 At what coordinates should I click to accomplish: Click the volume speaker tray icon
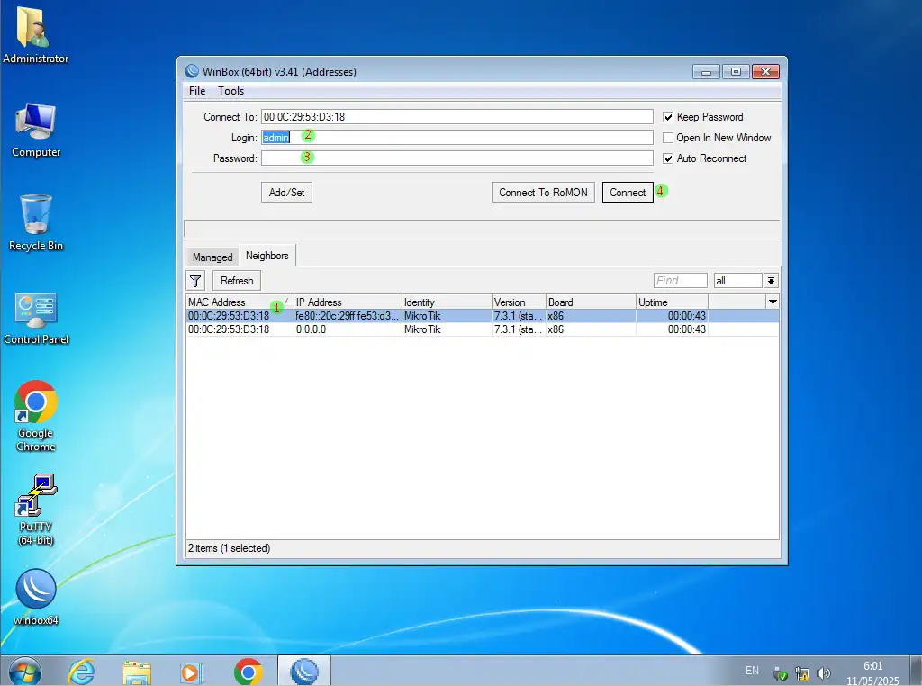click(x=823, y=673)
